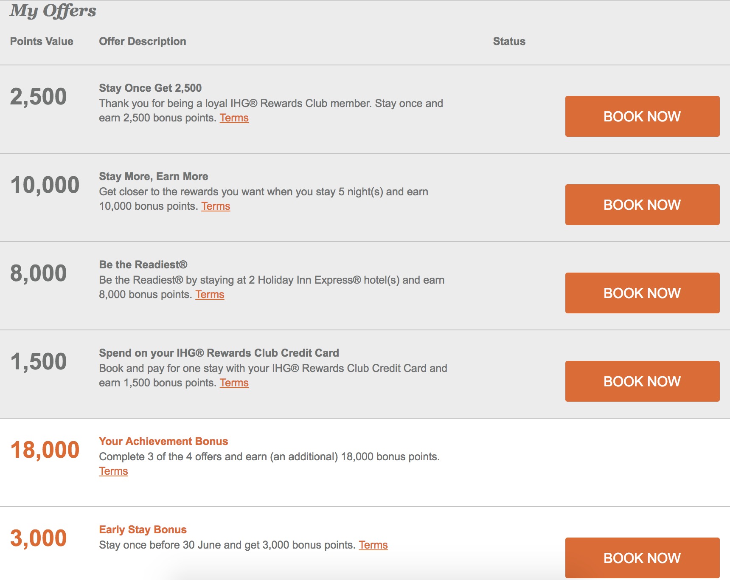
Task: View Terms of the Be the Readiest offer
Action: (210, 295)
